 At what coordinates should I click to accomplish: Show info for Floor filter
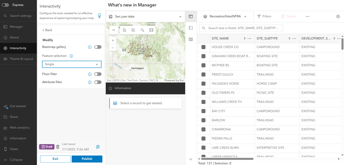tap(90, 74)
